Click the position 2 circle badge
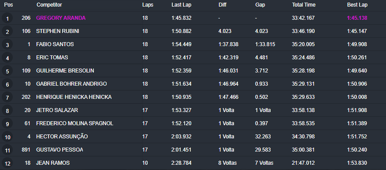Image resolution: width=386 pixels, height=170 pixels. (x=7, y=31)
